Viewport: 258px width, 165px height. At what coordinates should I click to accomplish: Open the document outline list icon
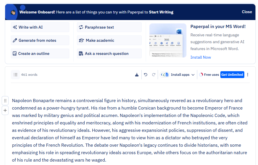[15, 75]
